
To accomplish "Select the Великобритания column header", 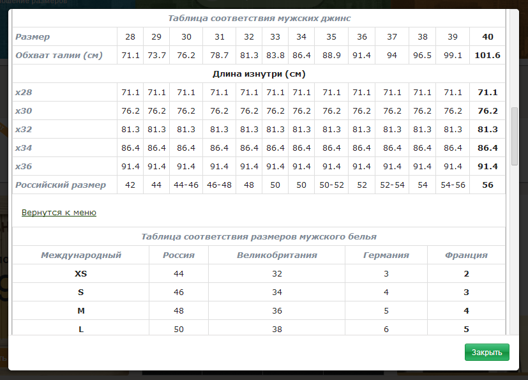I will [x=277, y=255].
